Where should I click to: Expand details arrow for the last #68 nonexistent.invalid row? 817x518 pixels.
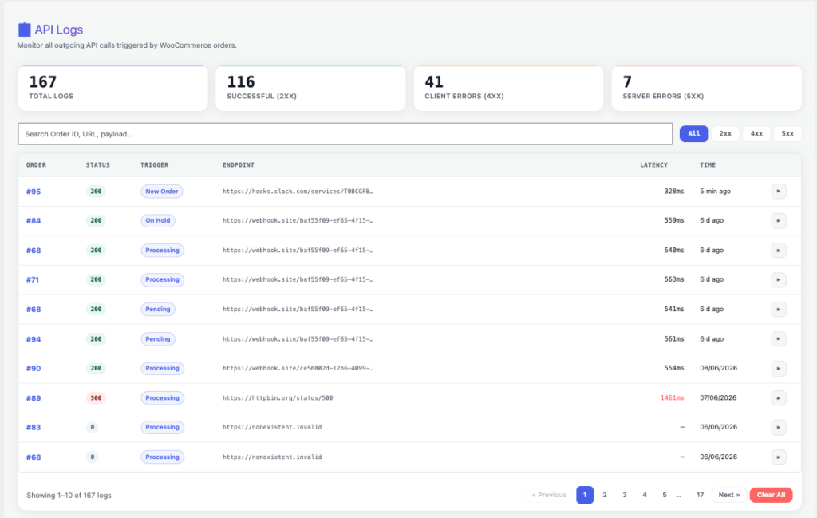[x=779, y=457]
